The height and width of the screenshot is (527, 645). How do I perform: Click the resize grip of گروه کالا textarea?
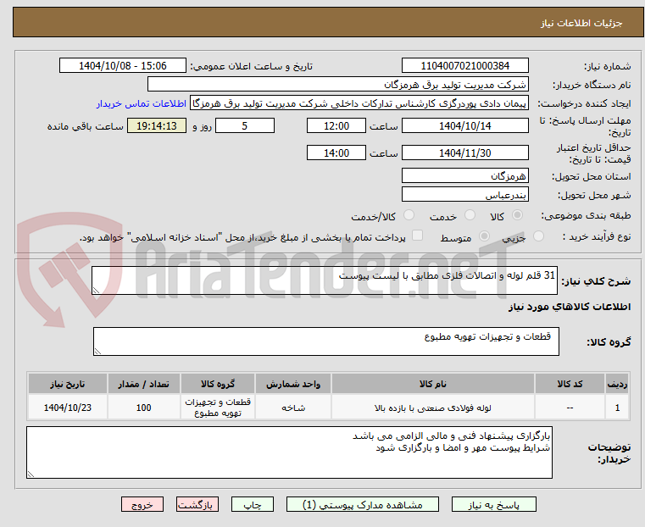(97, 351)
